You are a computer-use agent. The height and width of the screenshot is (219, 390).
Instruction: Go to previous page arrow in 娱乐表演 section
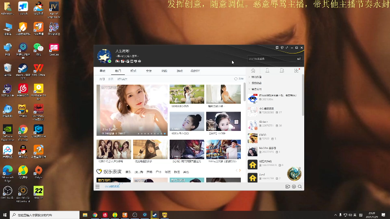click(x=236, y=170)
